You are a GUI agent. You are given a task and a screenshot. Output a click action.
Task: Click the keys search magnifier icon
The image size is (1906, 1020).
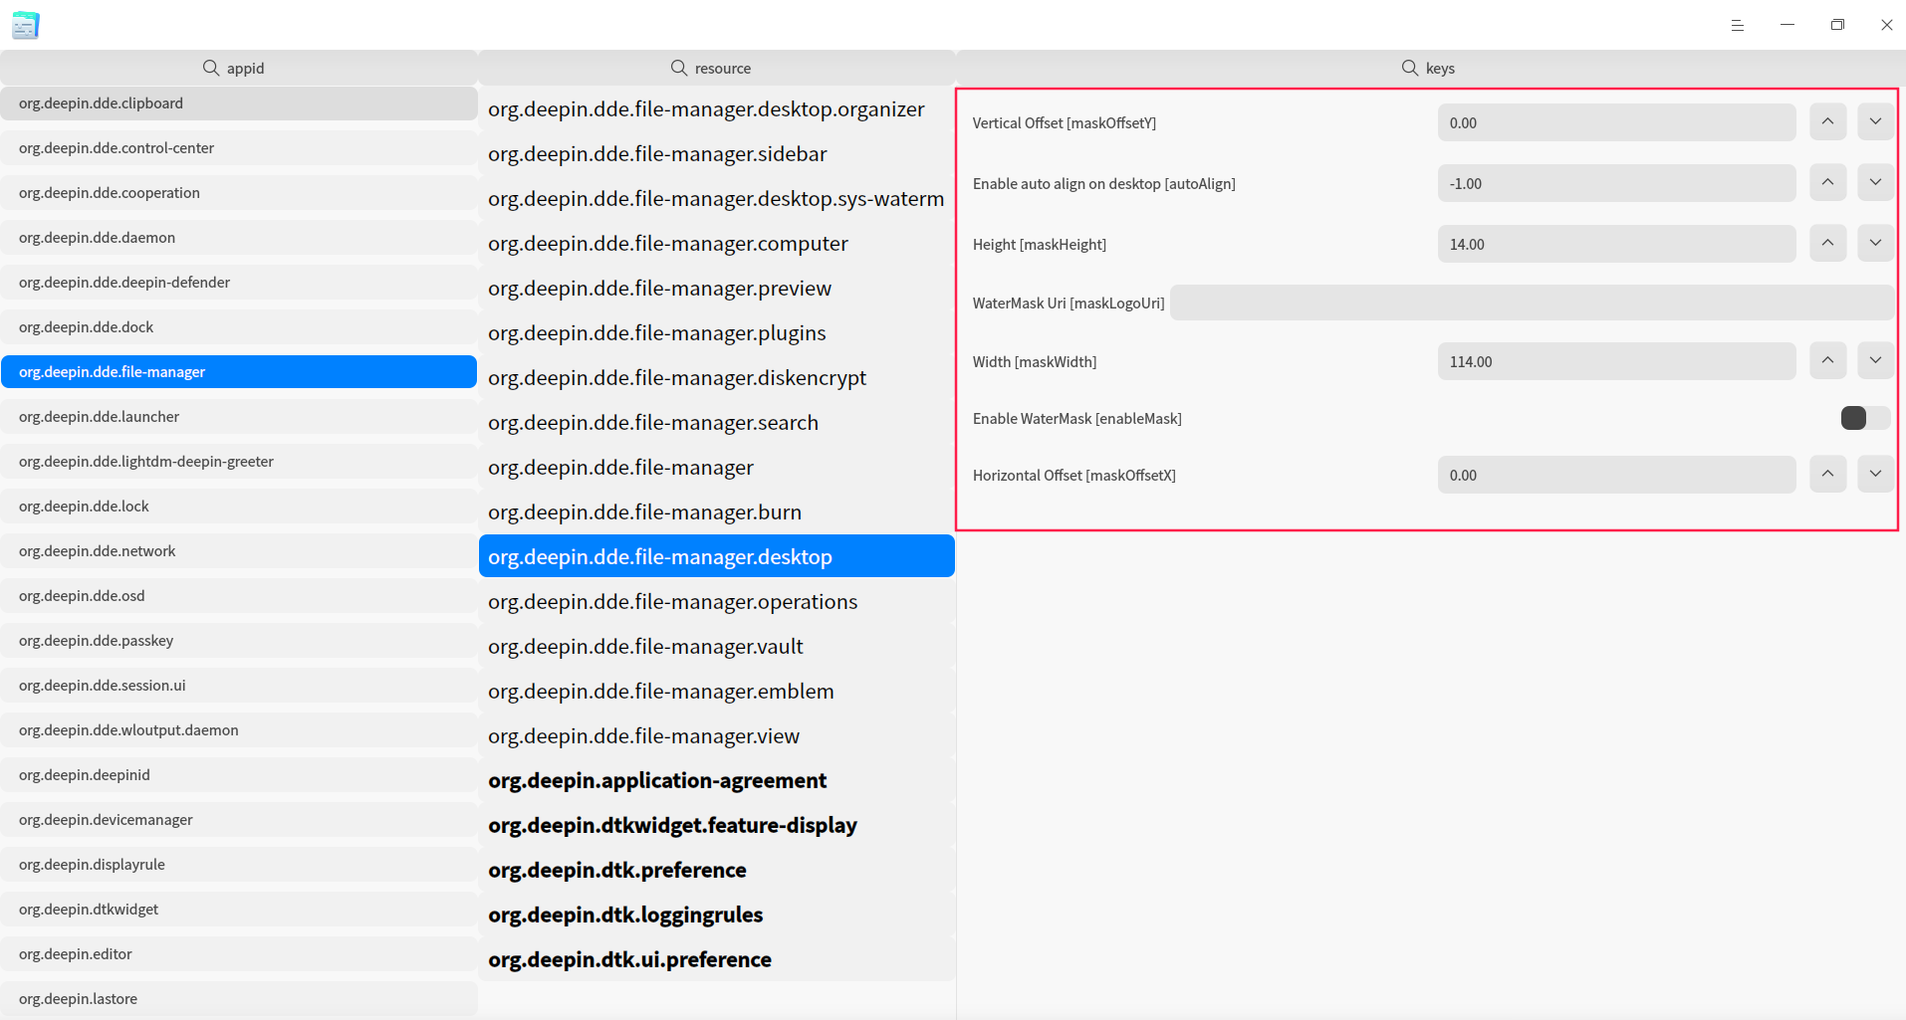[1410, 68]
